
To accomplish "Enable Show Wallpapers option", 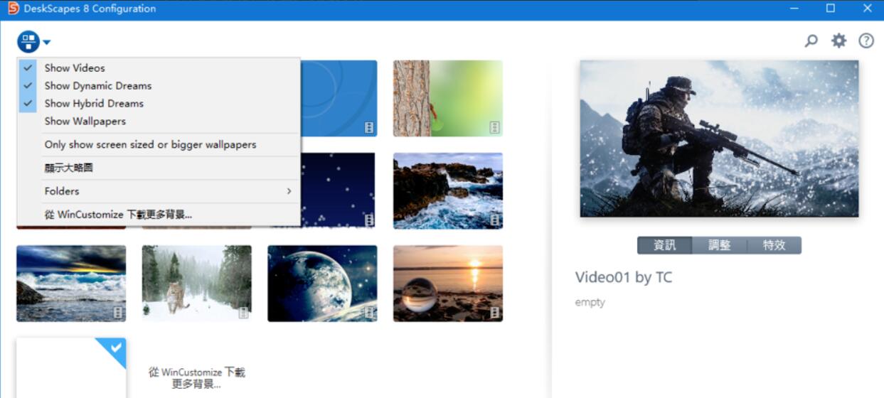I will (85, 122).
